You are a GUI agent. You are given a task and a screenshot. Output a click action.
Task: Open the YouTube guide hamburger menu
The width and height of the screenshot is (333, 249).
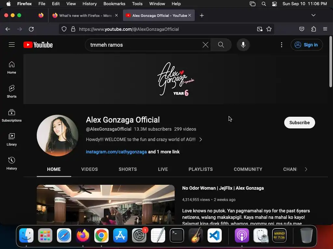[12, 45]
